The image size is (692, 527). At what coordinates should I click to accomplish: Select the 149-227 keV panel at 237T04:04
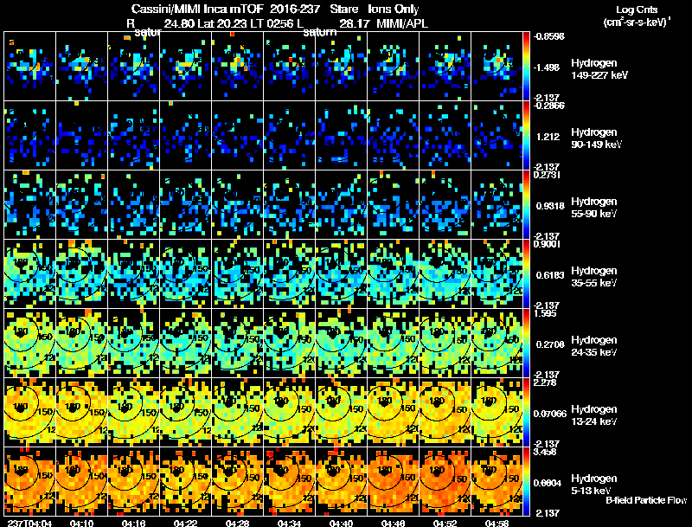pyautogui.click(x=29, y=66)
